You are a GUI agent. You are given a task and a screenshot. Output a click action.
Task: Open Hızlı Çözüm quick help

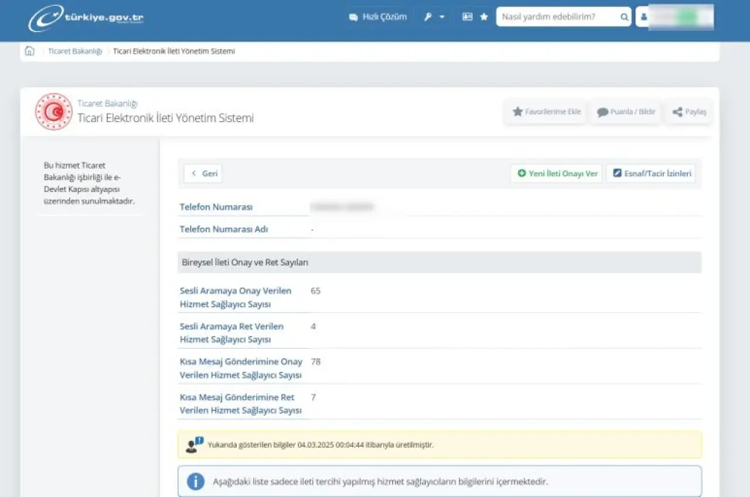pyautogui.click(x=378, y=17)
